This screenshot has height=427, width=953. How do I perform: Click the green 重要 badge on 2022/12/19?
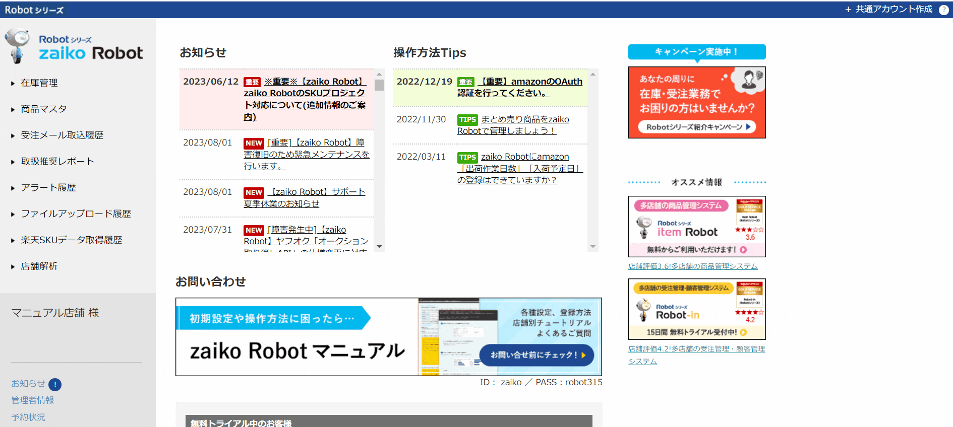coord(466,82)
